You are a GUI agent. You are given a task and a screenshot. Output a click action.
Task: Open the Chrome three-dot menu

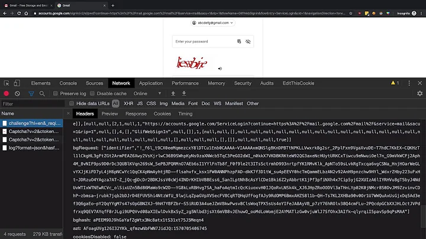(421, 13)
